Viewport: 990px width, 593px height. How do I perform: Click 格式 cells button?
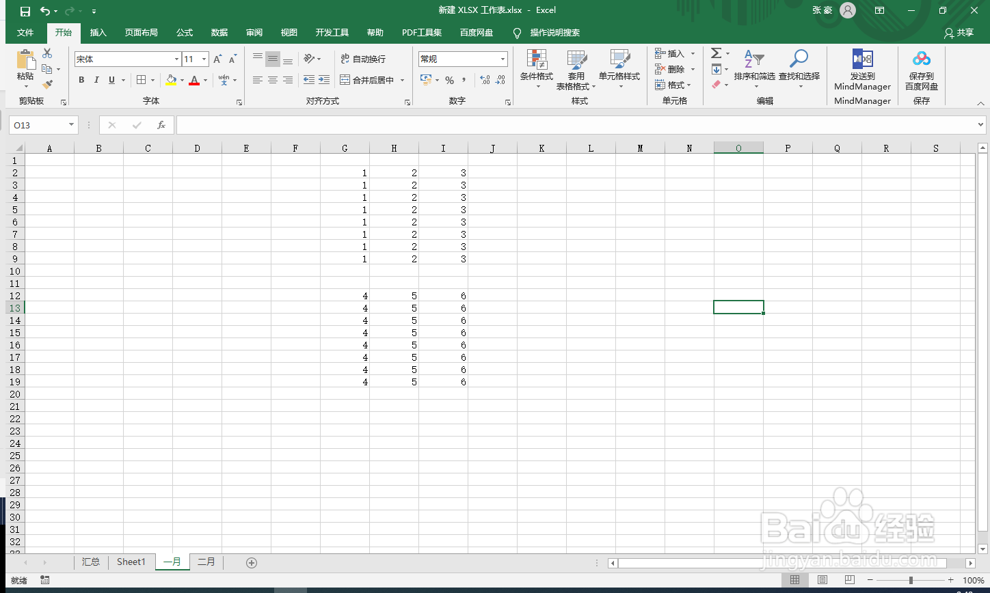(x=671, y=85)
